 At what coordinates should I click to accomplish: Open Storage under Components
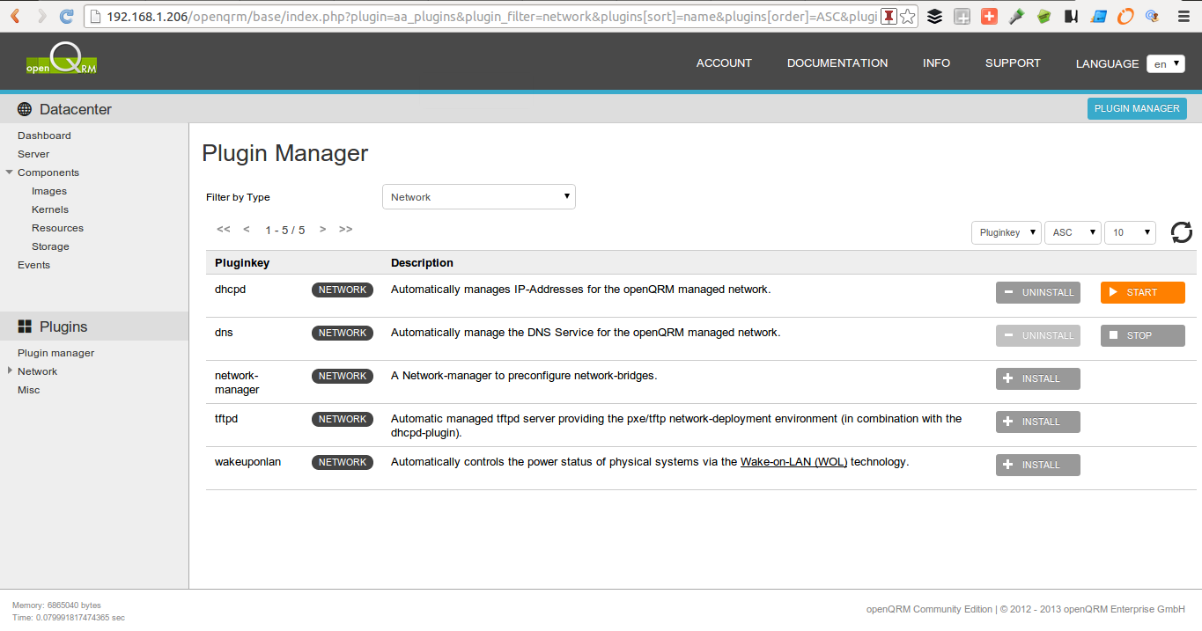click(x=50, y=246)
